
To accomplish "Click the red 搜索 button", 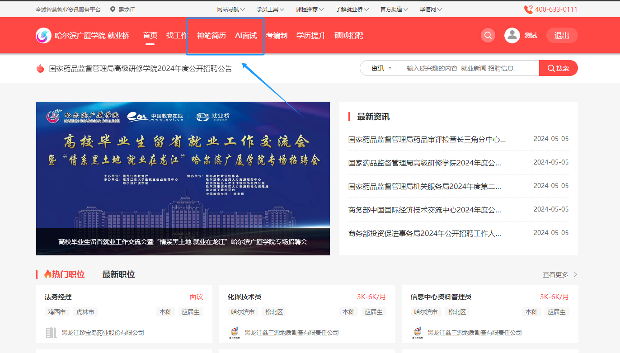I will (x=558, y=68).
